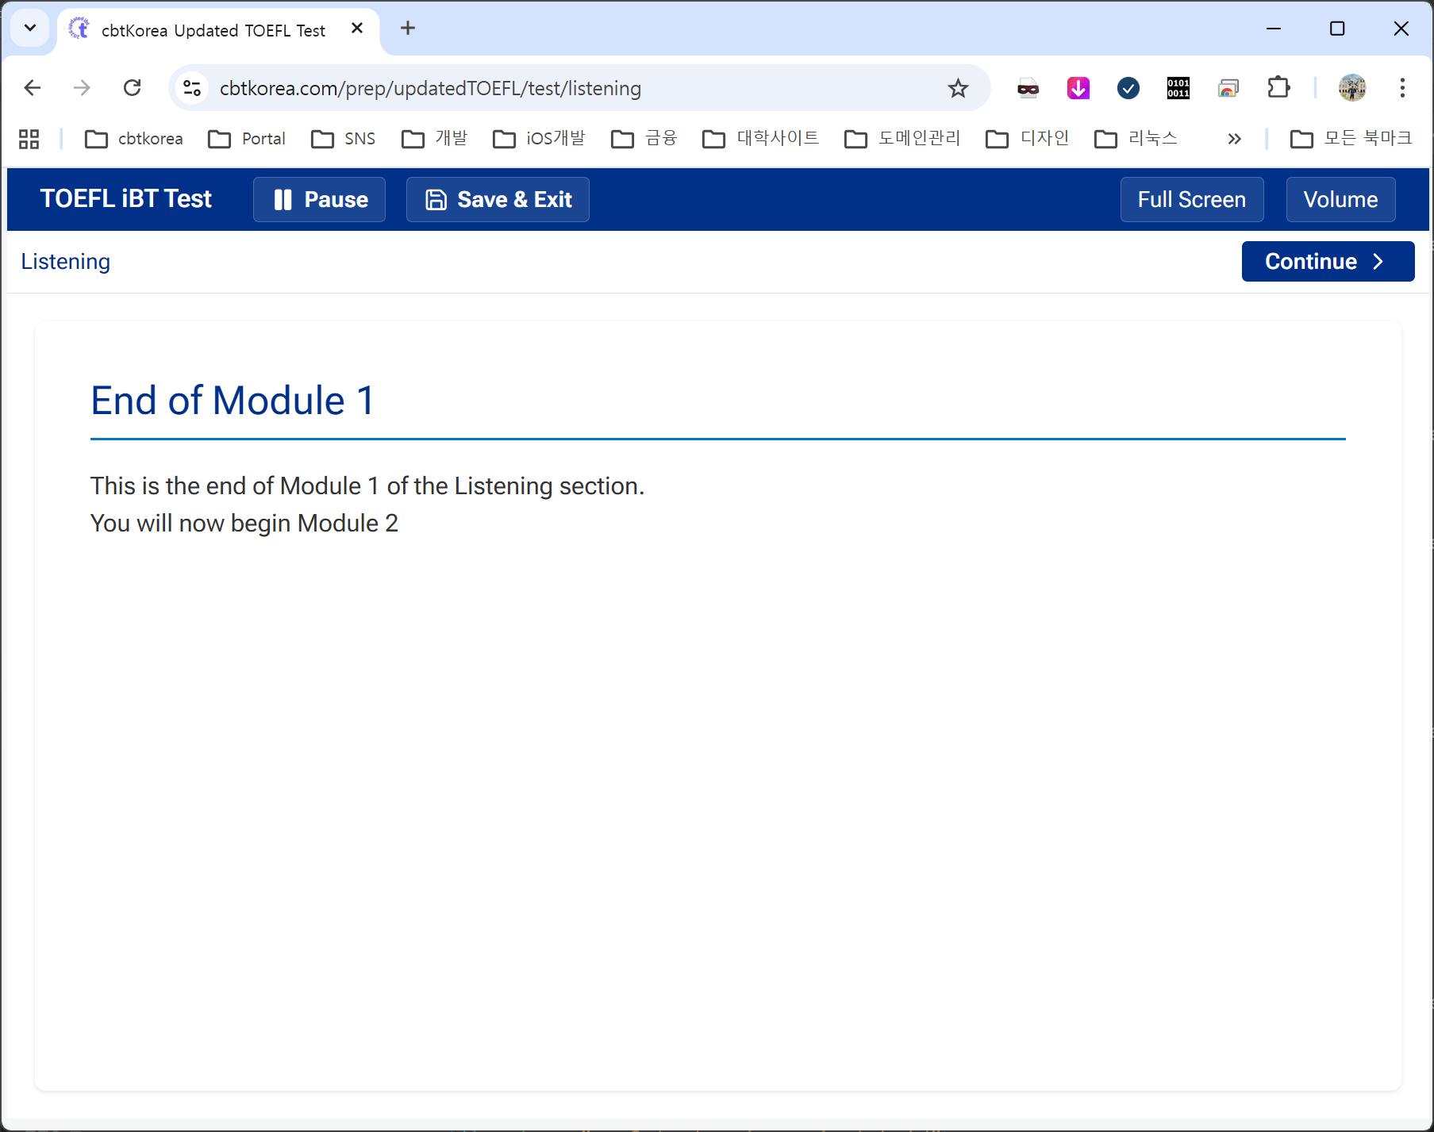Open a new browser tab
The image size is (1434, 1132).
(x=408, y=29)
